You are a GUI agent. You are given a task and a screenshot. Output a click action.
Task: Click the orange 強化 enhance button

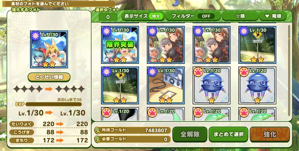coord(270,135)
